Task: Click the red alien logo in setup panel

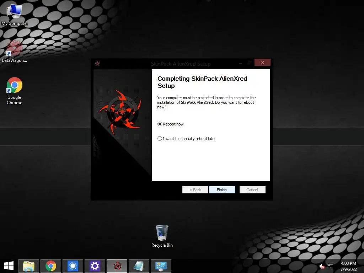Action: click(x=121, y=112)
